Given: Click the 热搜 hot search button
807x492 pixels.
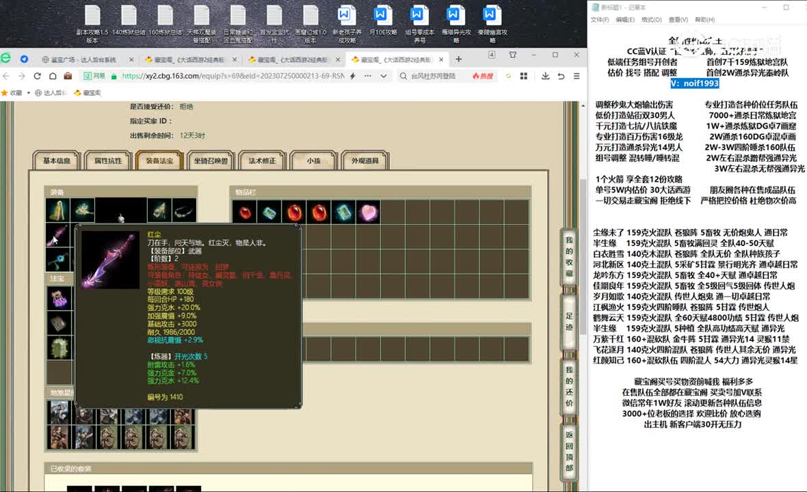Looking at the screenshot, I should pyautogui.click(x=483, y=76).
